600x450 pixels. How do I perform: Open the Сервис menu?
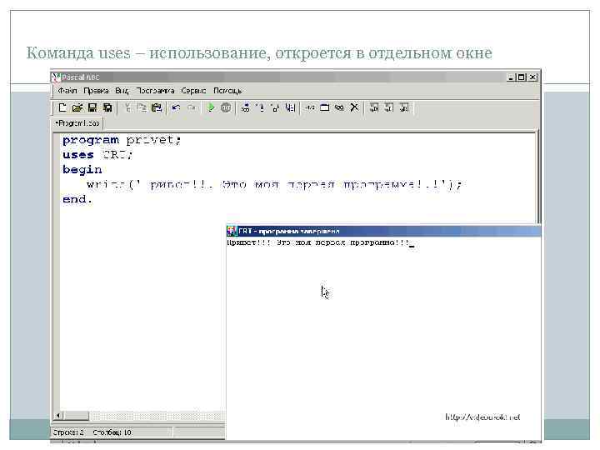193,91
